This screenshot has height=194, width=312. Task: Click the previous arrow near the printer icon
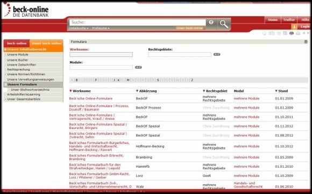click(304, 33)
